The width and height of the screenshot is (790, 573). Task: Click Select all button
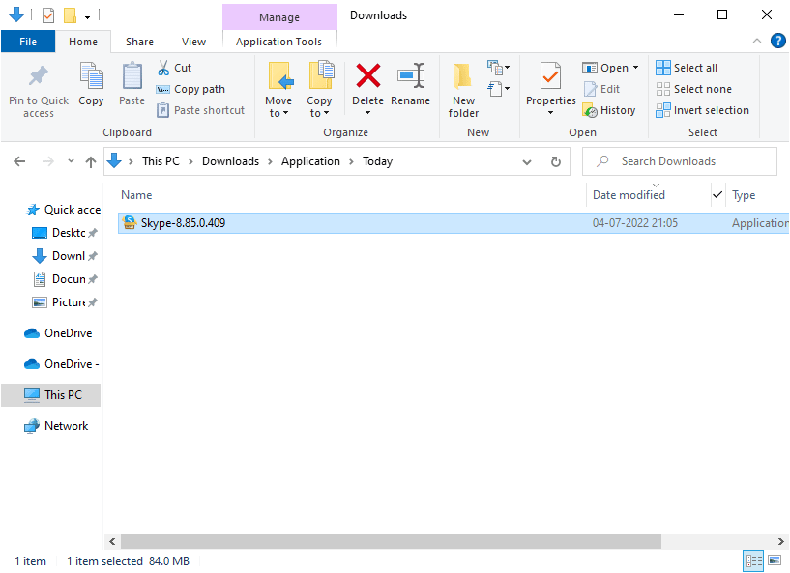pyautogui.click(x=687, y=68)
